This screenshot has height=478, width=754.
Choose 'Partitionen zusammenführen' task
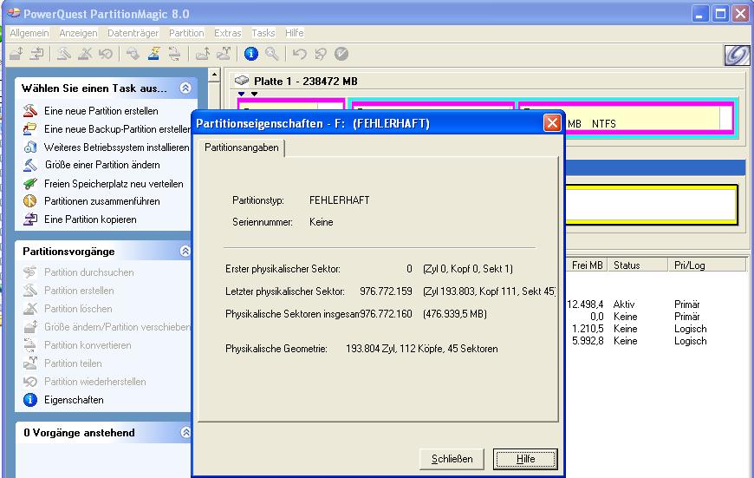[x=102, y=201]
